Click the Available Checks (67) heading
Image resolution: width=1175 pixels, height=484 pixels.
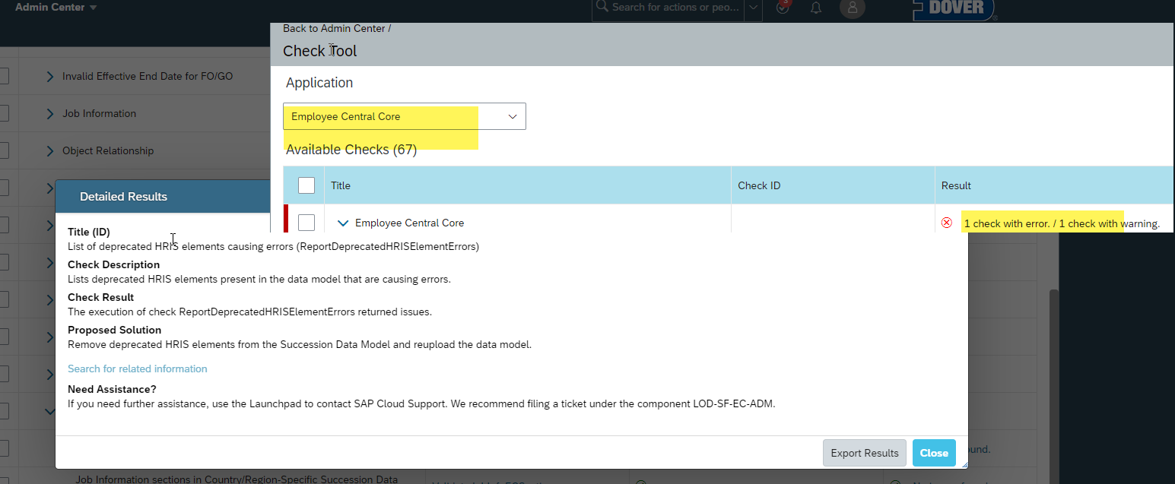[x=351, y=150]
